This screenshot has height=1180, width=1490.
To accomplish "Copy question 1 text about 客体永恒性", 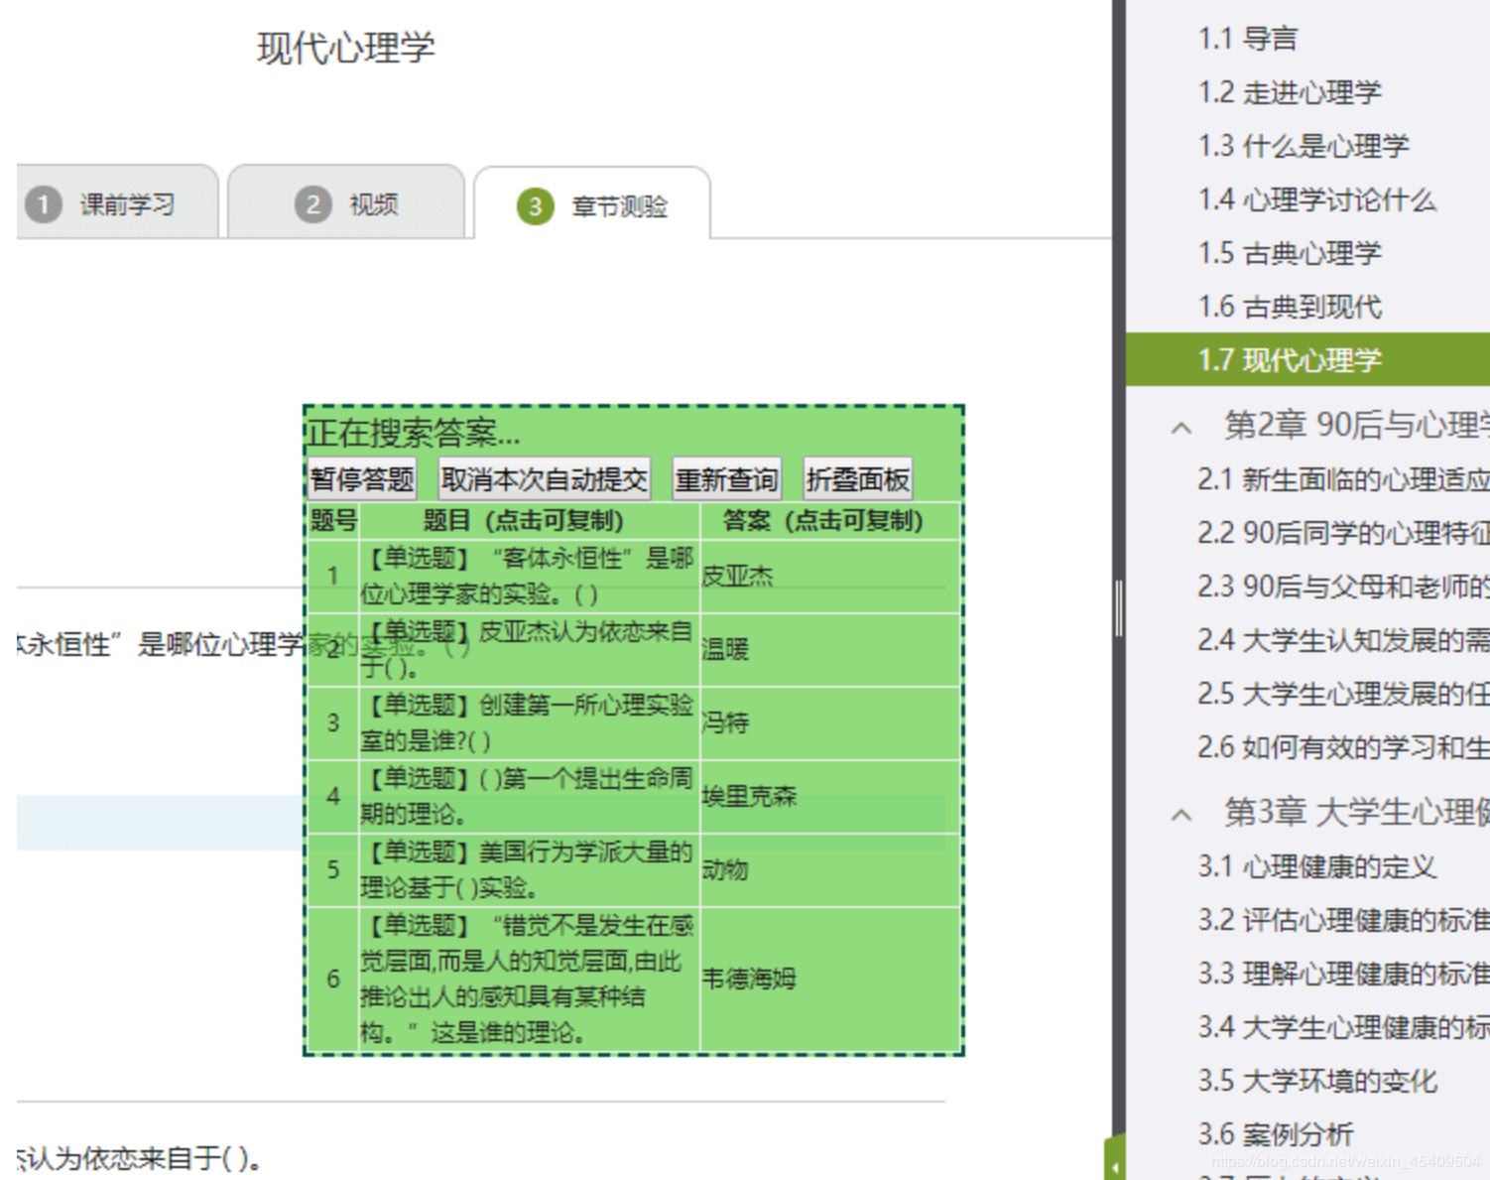I will pos(528,577).
